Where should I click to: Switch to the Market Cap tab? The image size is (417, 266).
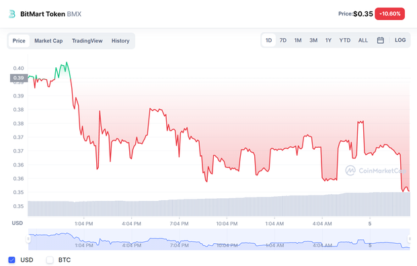click(48, 41)
